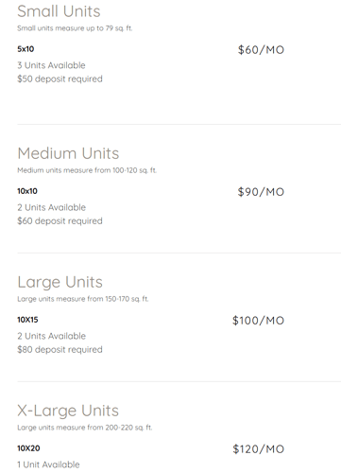Screen dimensions: 341x473
Task: Click $50 deposit required text
Action: coord(60,79)
